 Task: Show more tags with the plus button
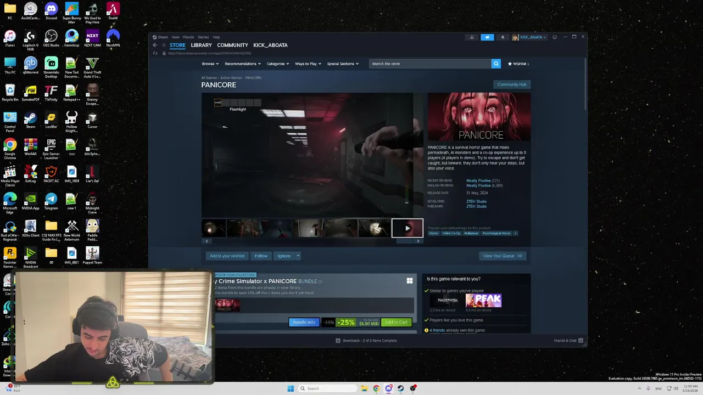[515, 233]
